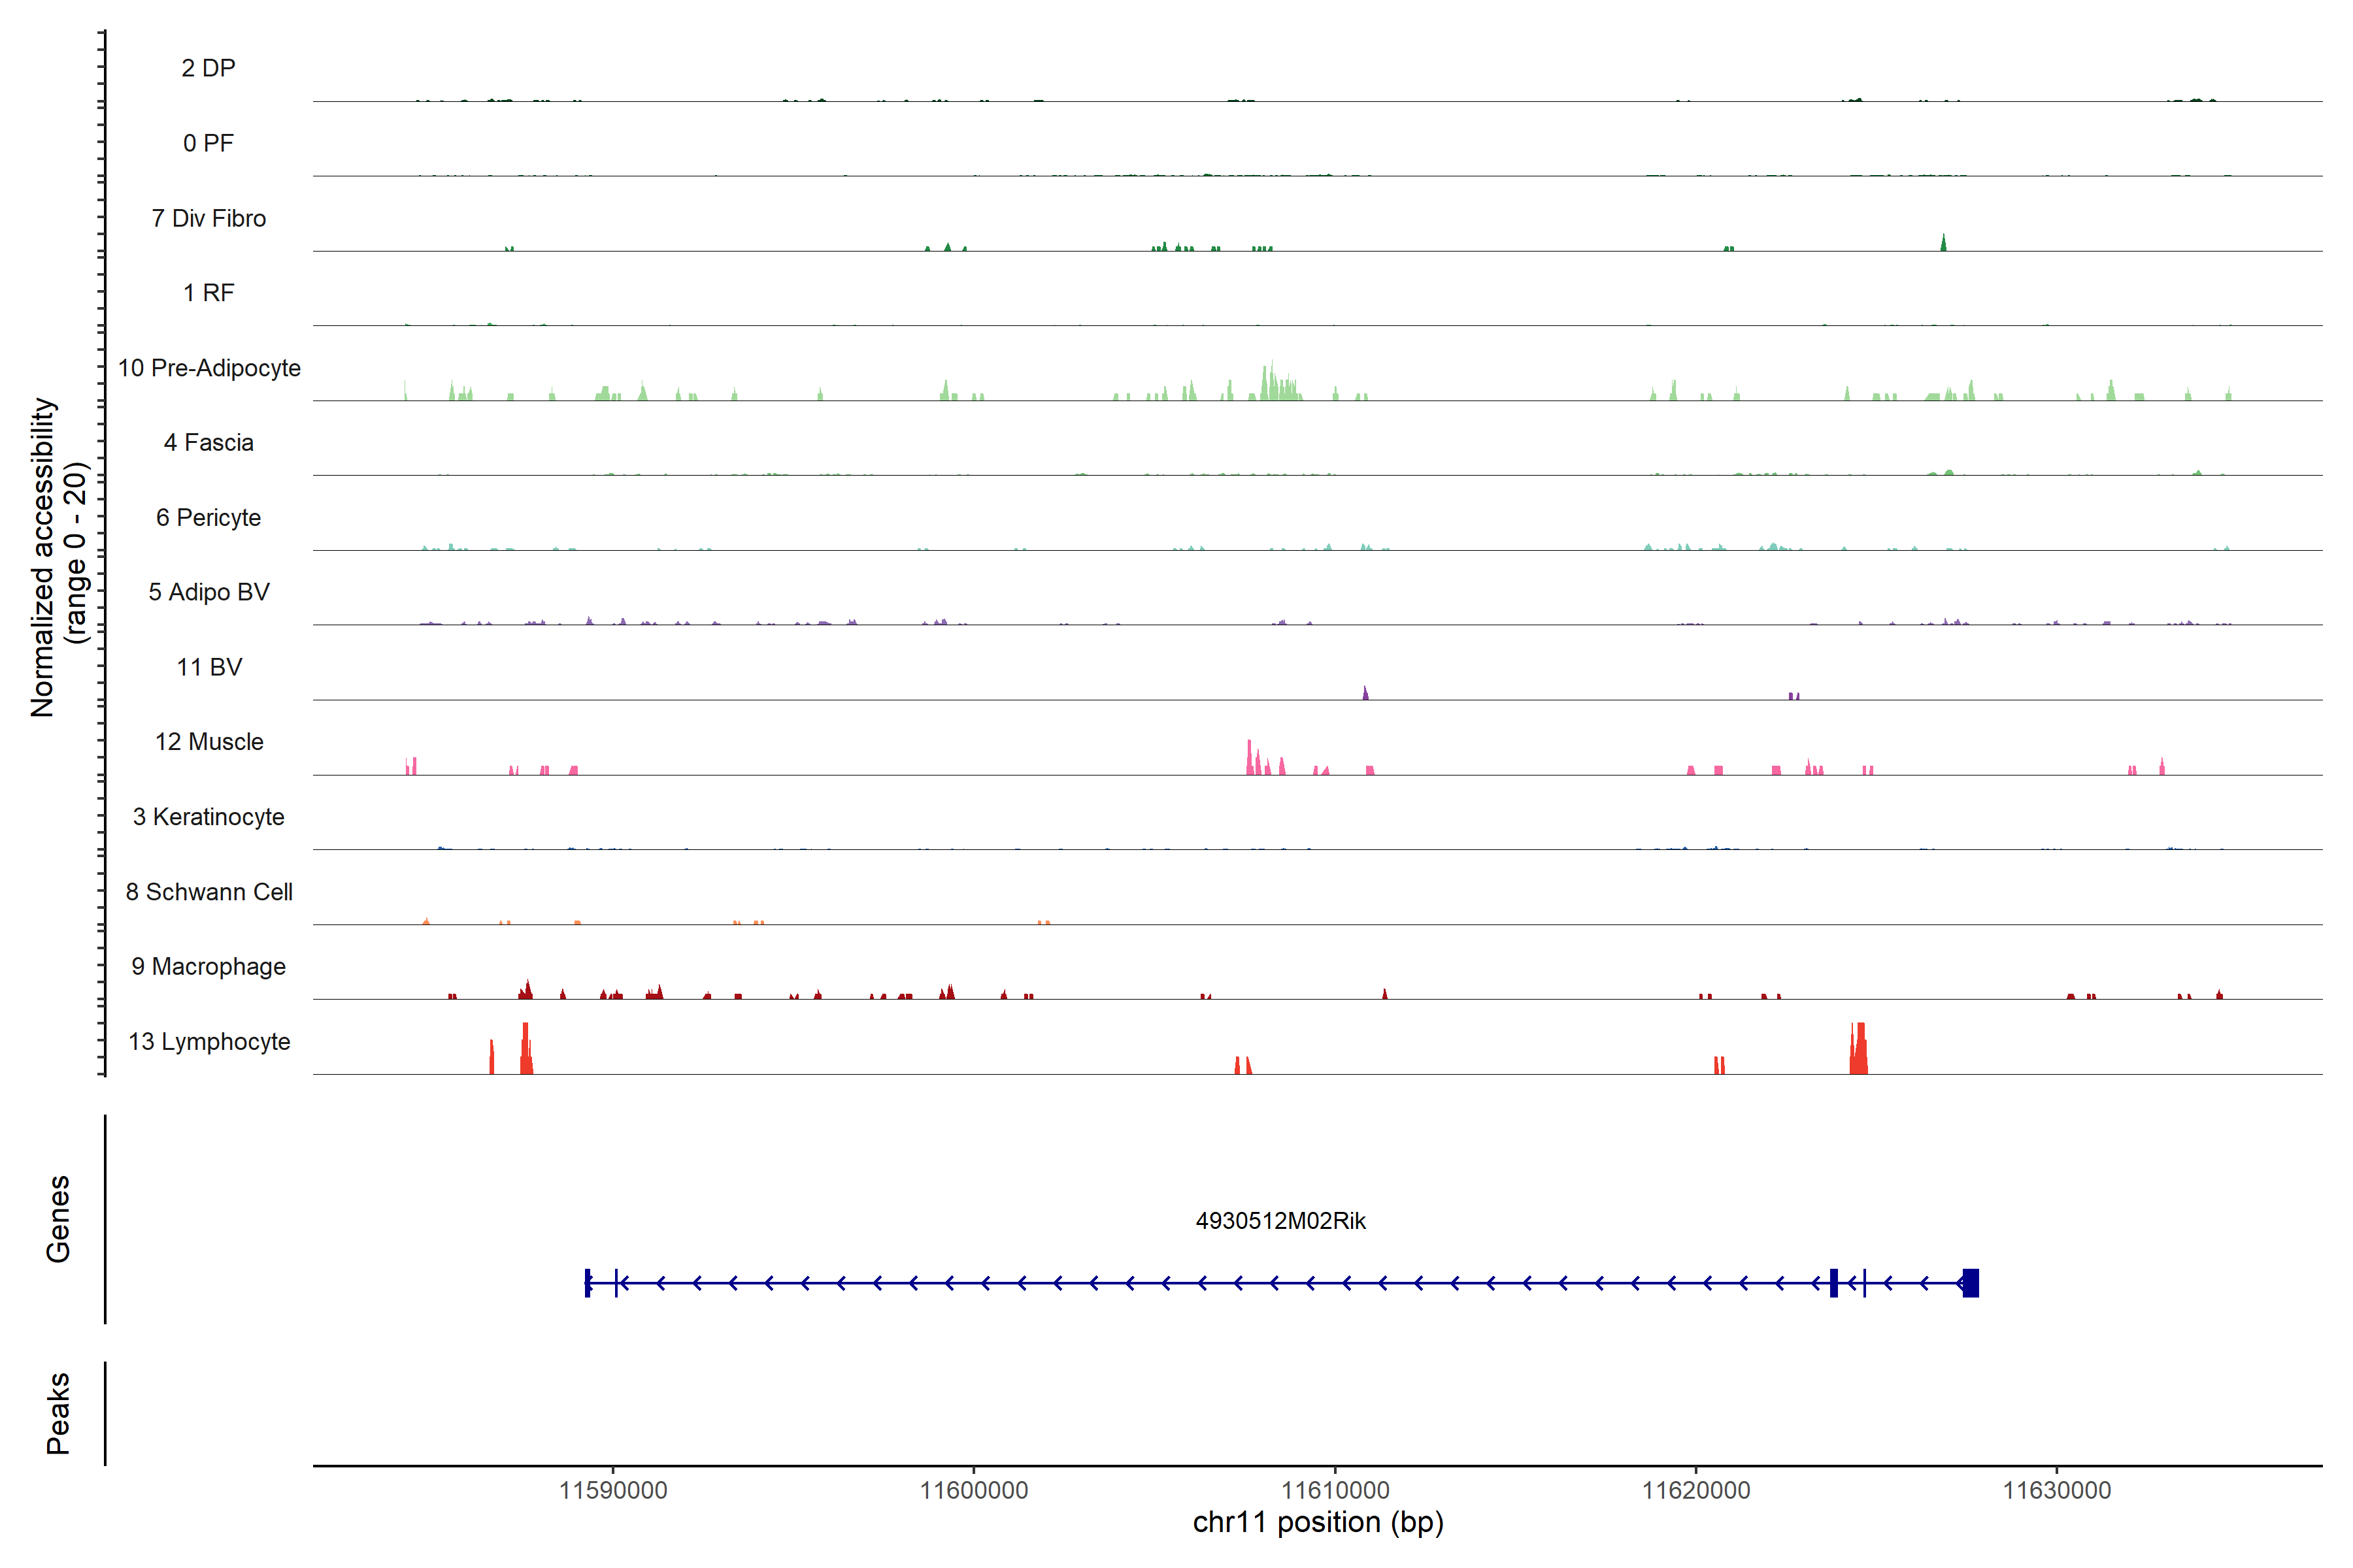Click the 2 DP track label
The image size is (2353, 1568).
click(x=209, y=68)
